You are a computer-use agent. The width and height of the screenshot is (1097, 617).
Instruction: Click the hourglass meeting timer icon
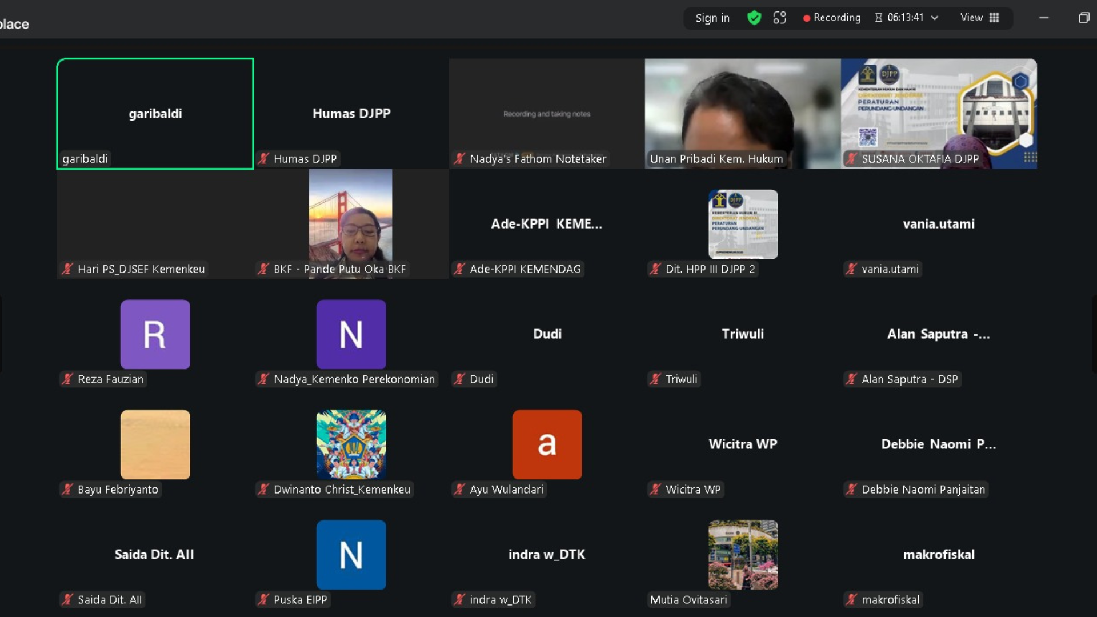click(879, 18)
